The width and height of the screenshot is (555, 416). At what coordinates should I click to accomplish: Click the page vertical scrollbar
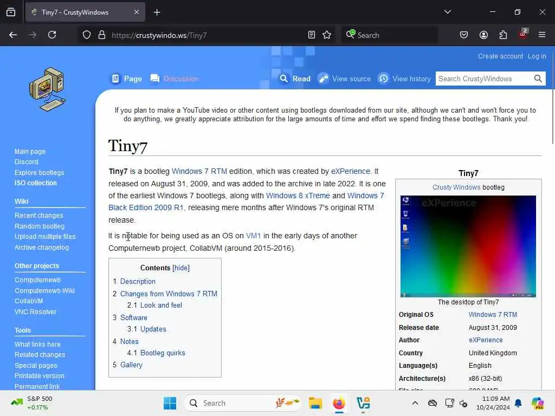point(552,117)
